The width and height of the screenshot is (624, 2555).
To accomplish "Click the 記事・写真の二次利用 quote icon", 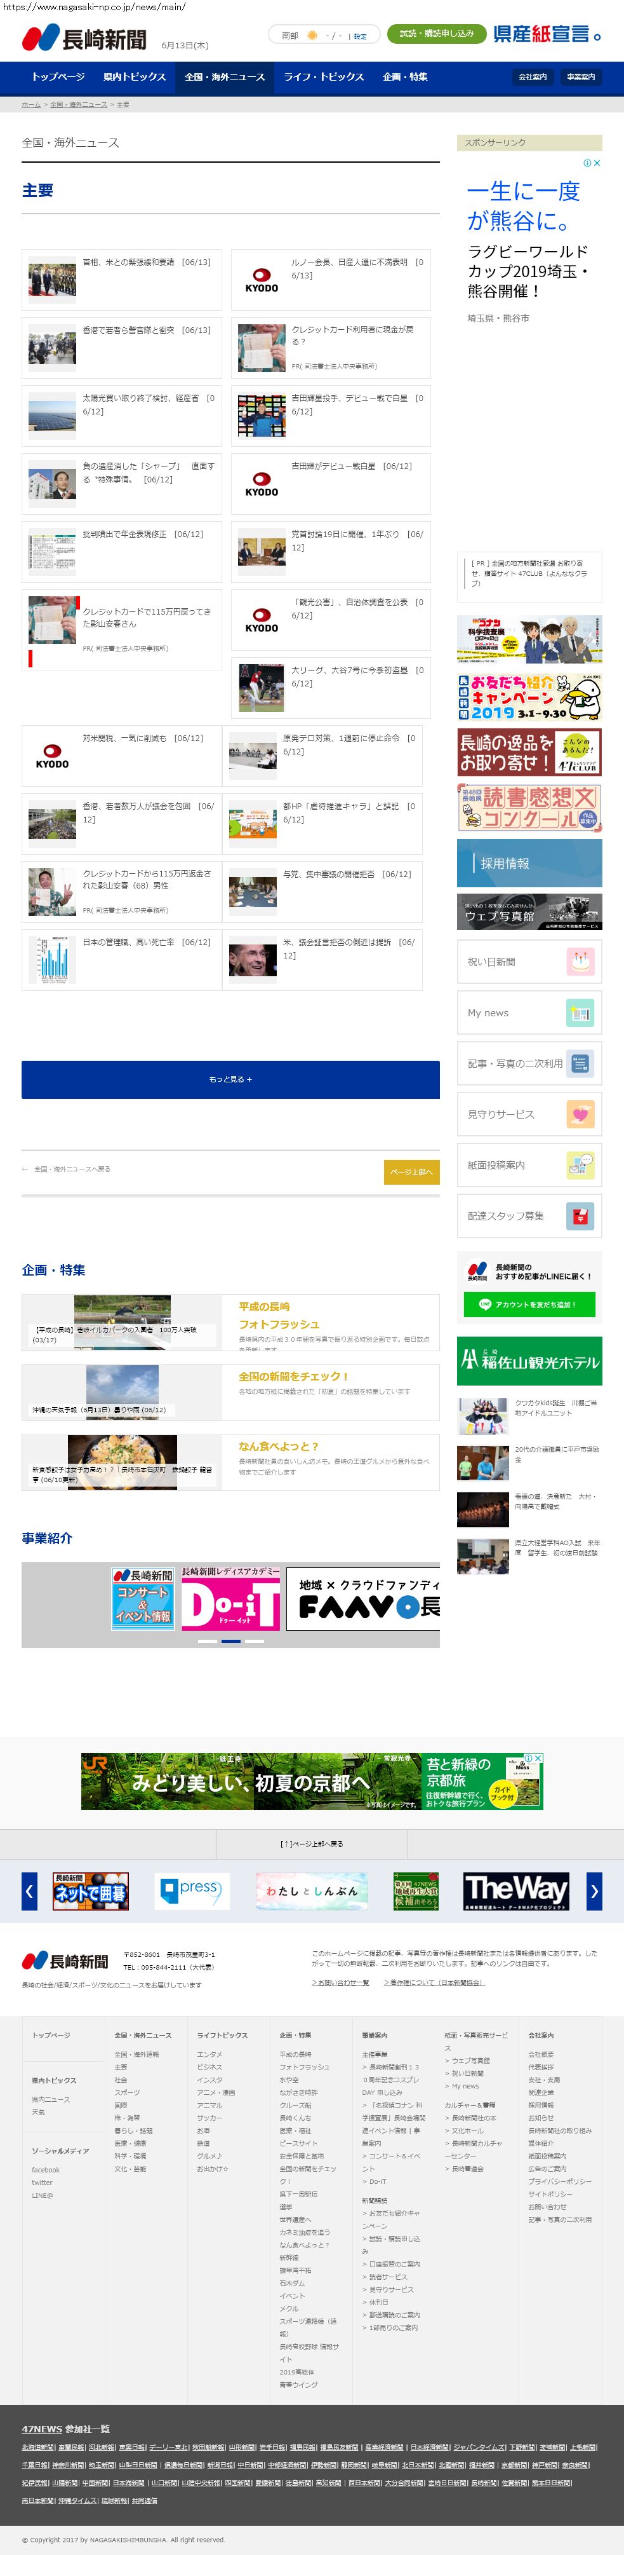I will tap(580, 1063).
